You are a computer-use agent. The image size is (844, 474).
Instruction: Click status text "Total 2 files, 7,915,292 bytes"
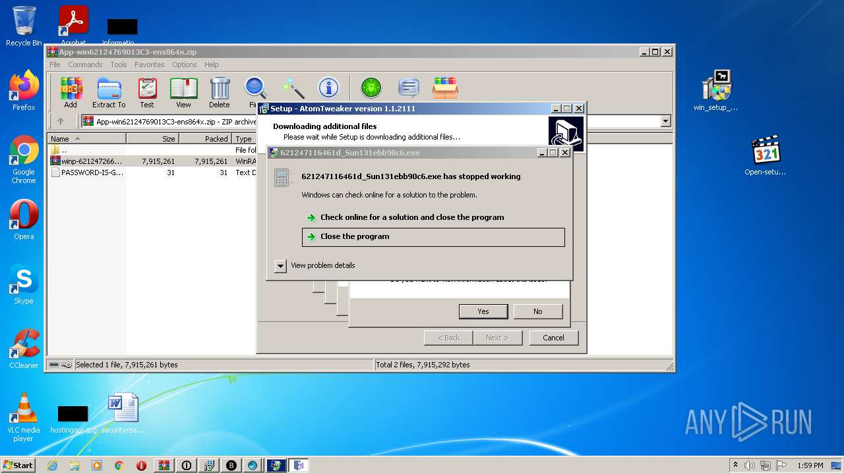[x=423, y=365]
